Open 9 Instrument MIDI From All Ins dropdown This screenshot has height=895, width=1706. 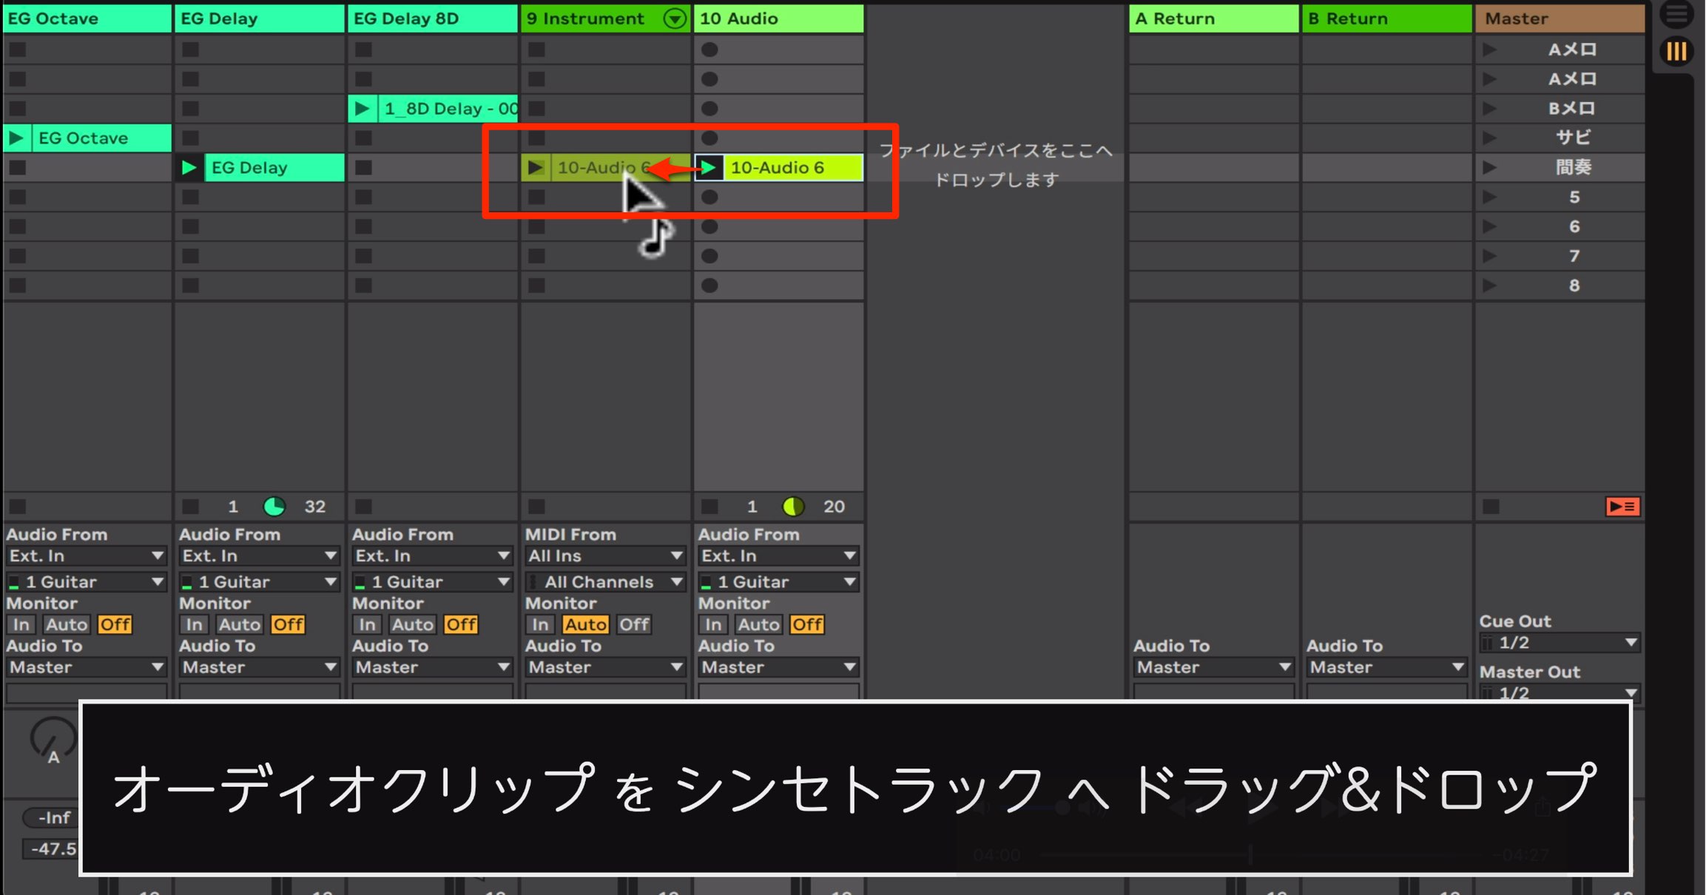click(605, 555)
